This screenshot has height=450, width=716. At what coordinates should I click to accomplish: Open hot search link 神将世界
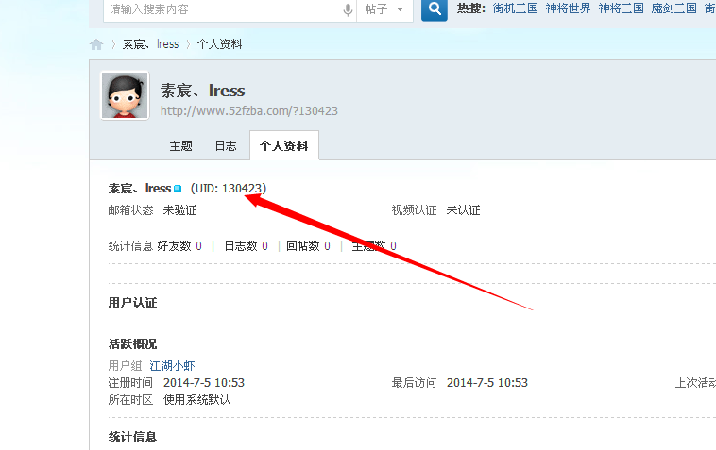569,8
